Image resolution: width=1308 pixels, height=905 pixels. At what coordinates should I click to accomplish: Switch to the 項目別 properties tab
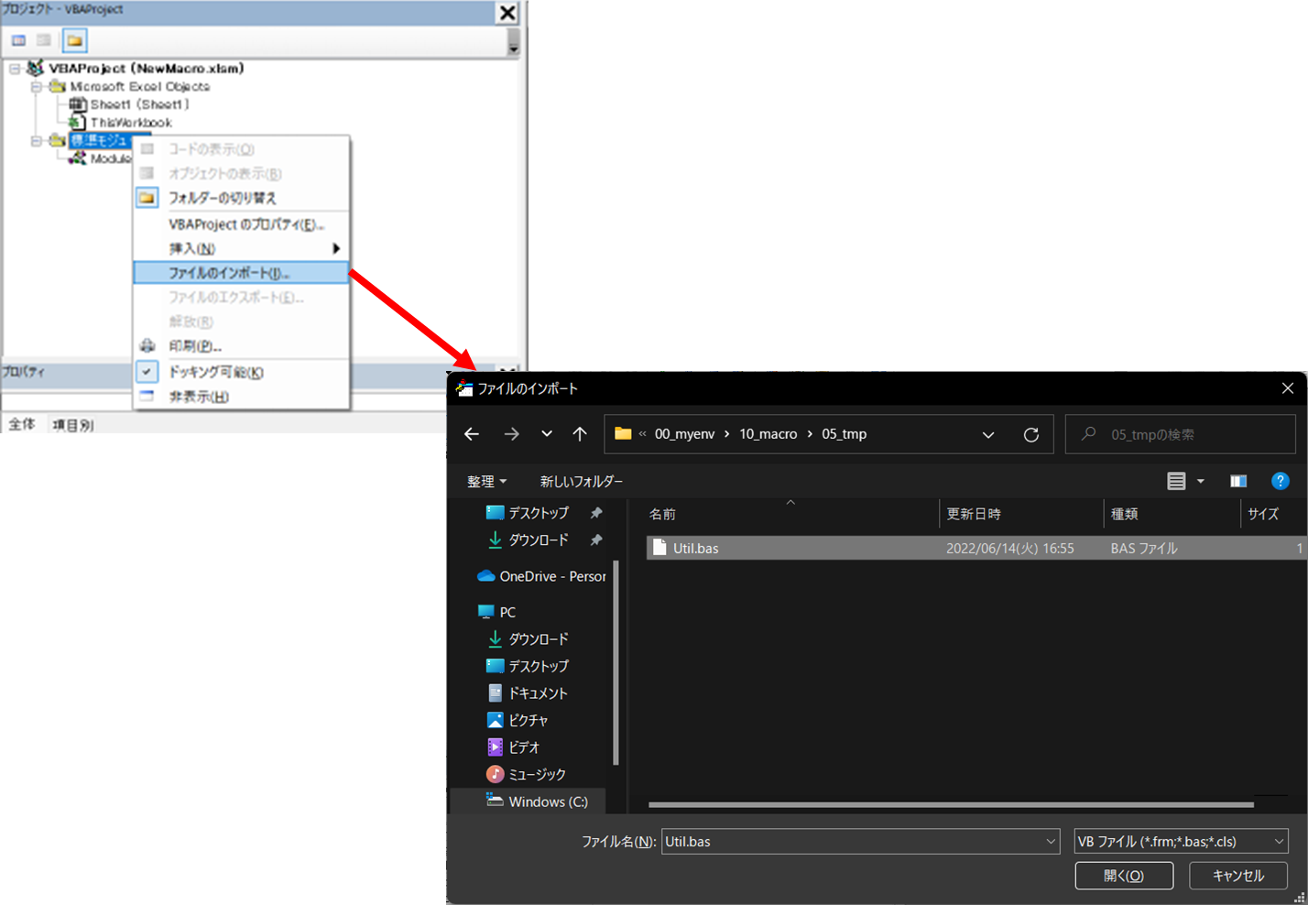tap(73, 425)
